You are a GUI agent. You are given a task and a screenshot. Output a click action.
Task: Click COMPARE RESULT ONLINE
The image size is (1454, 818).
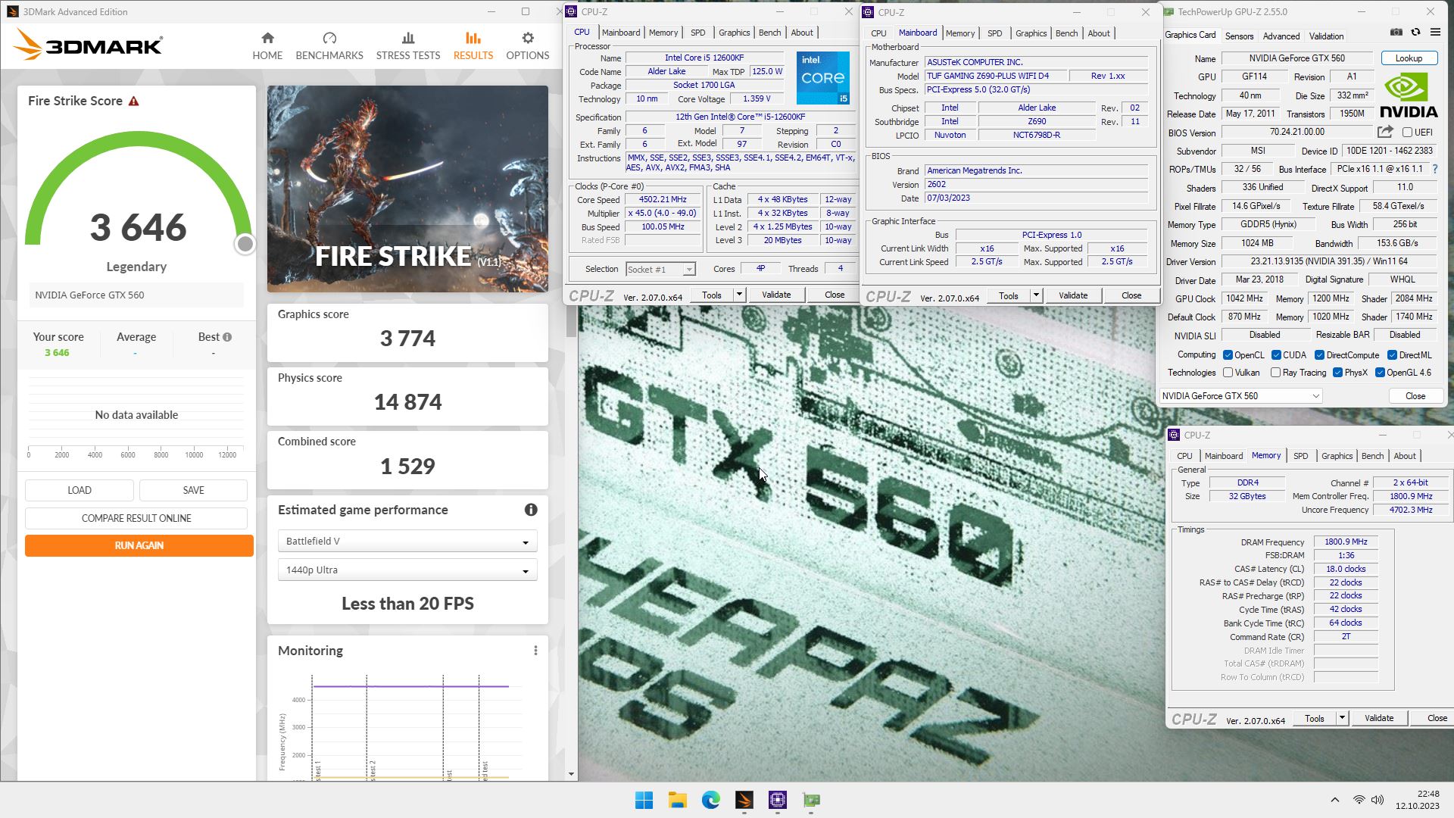[136, 518]
